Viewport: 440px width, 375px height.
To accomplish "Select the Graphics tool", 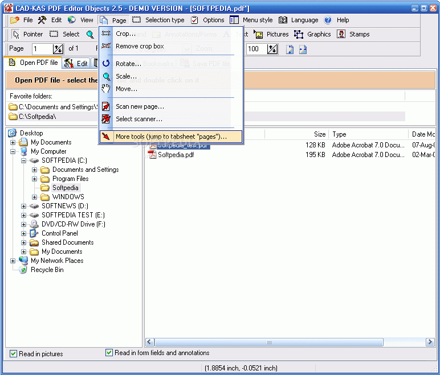I will point(312,34).
